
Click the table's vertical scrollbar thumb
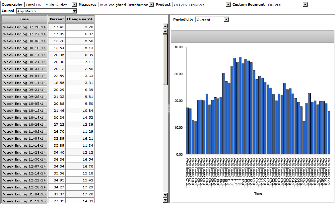[165, 59]
